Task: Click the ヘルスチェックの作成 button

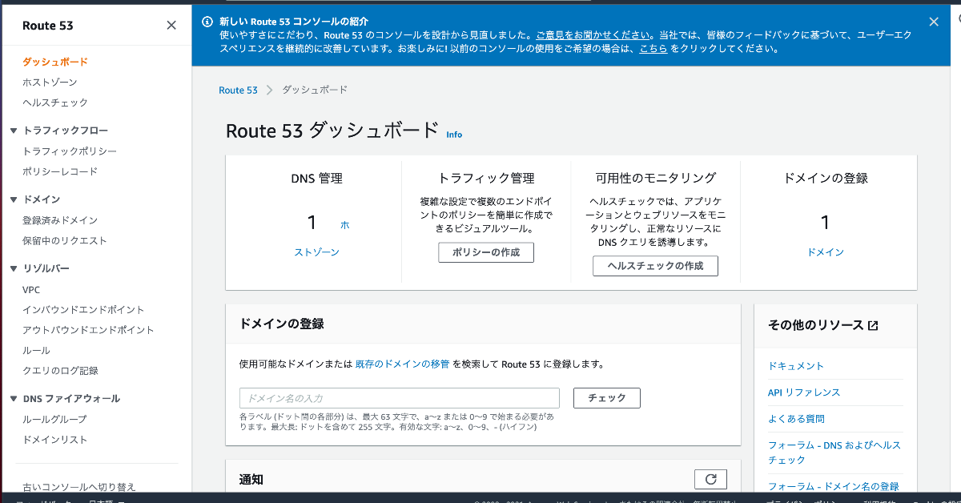Action: (x=655, y=266)
